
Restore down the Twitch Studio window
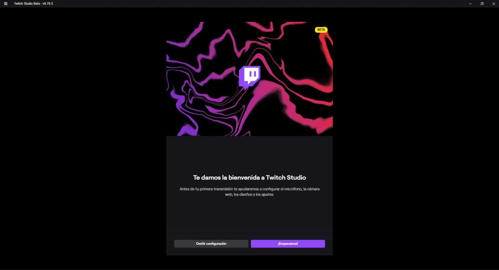click(x=482, y=4)
